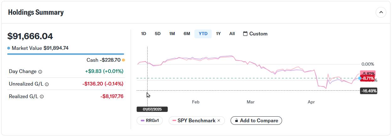The height and width of the screenshot is (137, 392).
Task: Collapse the Holdings Summary panel
Action: coord(381,13)
